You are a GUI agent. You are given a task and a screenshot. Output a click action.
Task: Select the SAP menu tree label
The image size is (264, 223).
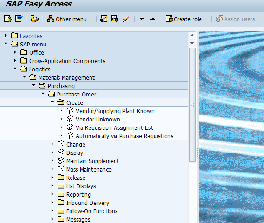(33, 44)
